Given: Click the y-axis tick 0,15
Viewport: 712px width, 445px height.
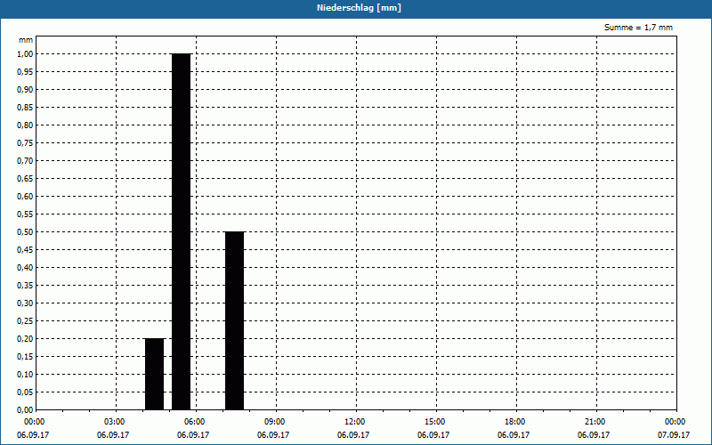Looking at the screenshot, I should [25, 357].
